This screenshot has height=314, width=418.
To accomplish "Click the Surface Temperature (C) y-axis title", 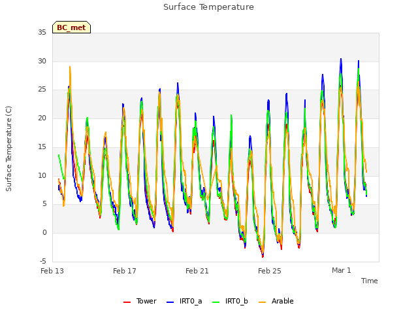I will (x=8, y=148).
